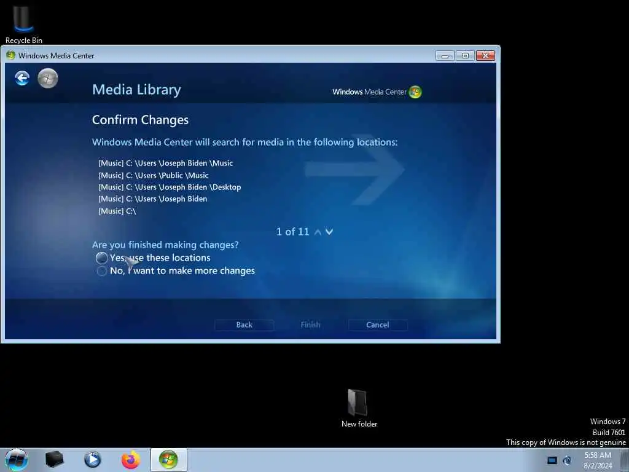
Task: Select the New folder desktop icon
Action: click(x=359, y=408)
